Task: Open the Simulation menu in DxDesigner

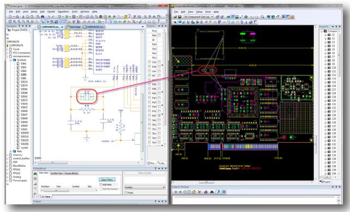Action: (63, 11)
